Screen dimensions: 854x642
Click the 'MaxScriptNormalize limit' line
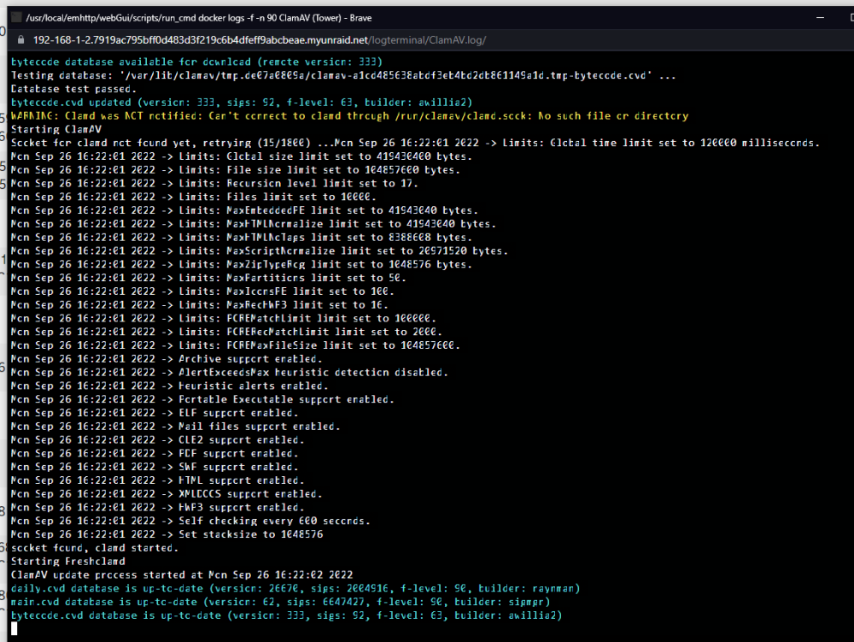point(260,250)
